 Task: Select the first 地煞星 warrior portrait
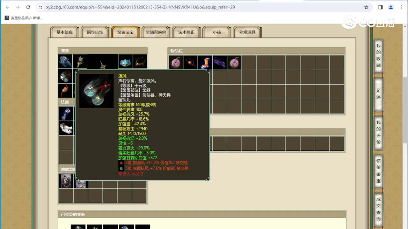pyautogui.click(x=66, y=181)
